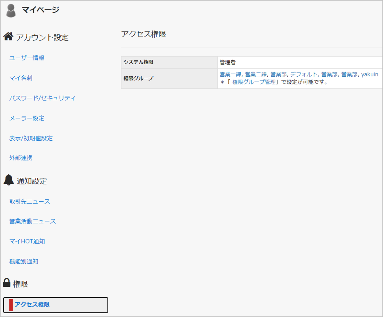Click the user avatar icon beside マイページ
This screenshot has width=383, height=317.
pyautogui.click(x=11, y=10)
